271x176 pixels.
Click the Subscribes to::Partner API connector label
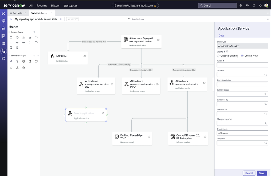(94, 42)
